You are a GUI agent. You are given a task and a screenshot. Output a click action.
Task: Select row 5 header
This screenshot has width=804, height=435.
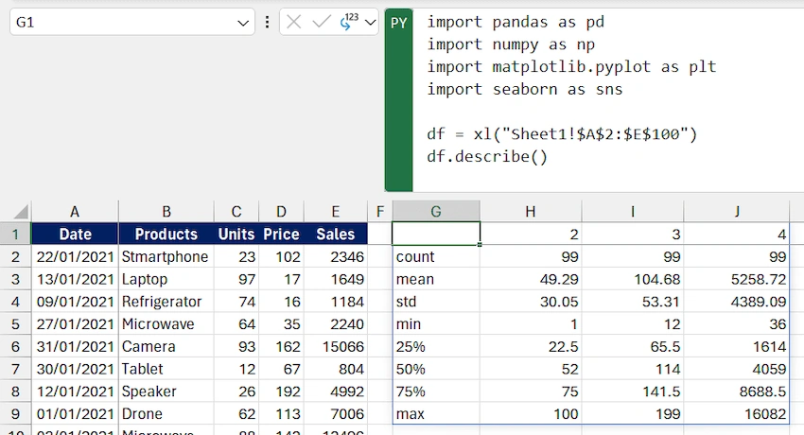15,323
